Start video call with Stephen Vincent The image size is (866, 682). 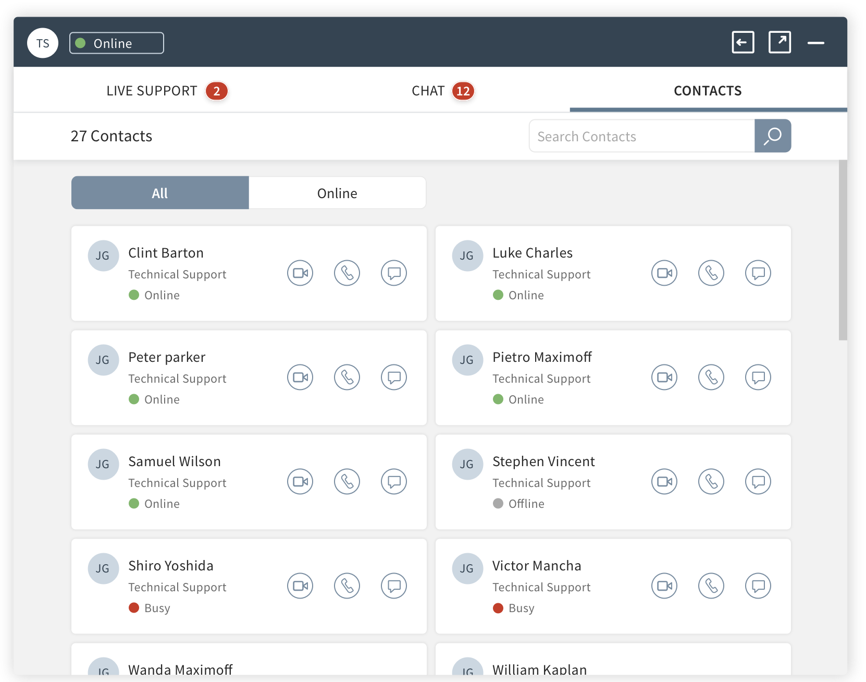664,481
